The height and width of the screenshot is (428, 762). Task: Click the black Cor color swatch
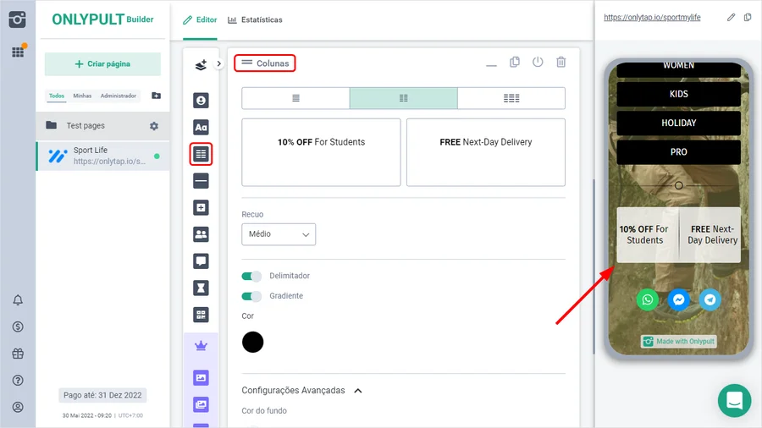click(252, 342)
